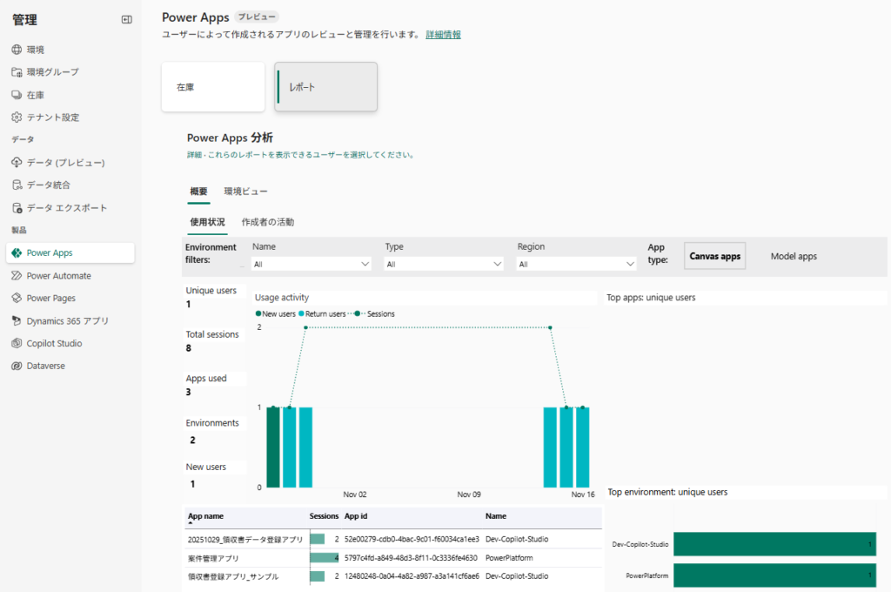Click the 詳細情報 link
Screen dimensions: 891x592
coord(443,35)
